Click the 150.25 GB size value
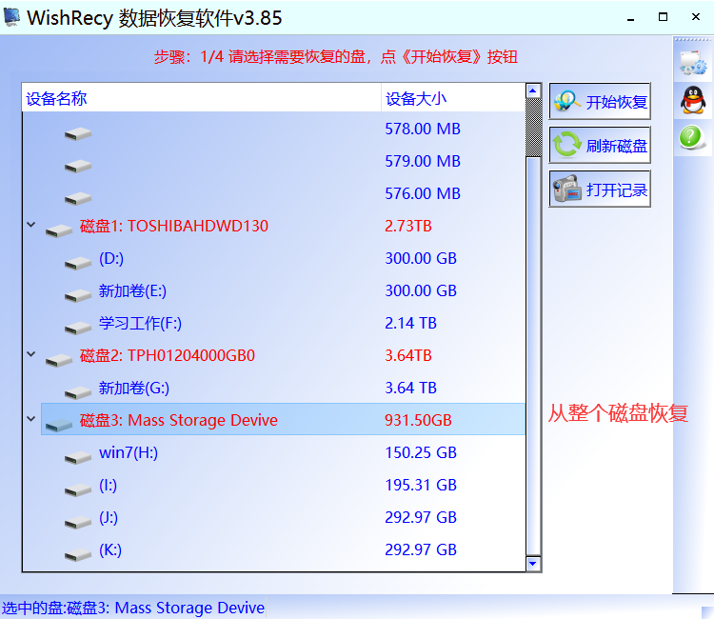Image resolution: width=714 pixels, height=619 pixels. click(421, 452)
